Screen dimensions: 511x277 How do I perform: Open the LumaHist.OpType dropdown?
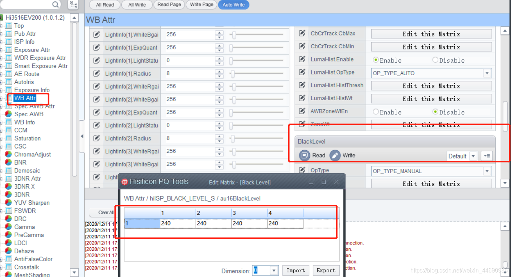(487, 73)
